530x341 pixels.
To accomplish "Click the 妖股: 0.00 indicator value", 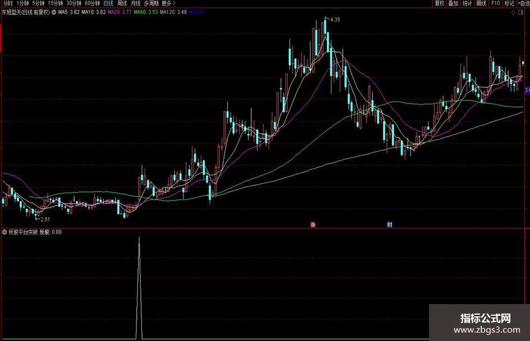I will coord(50,232).
